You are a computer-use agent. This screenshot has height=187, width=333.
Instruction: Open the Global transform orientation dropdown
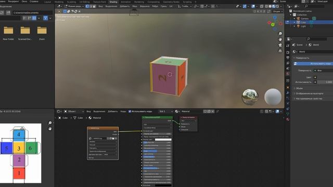(184, 6)
